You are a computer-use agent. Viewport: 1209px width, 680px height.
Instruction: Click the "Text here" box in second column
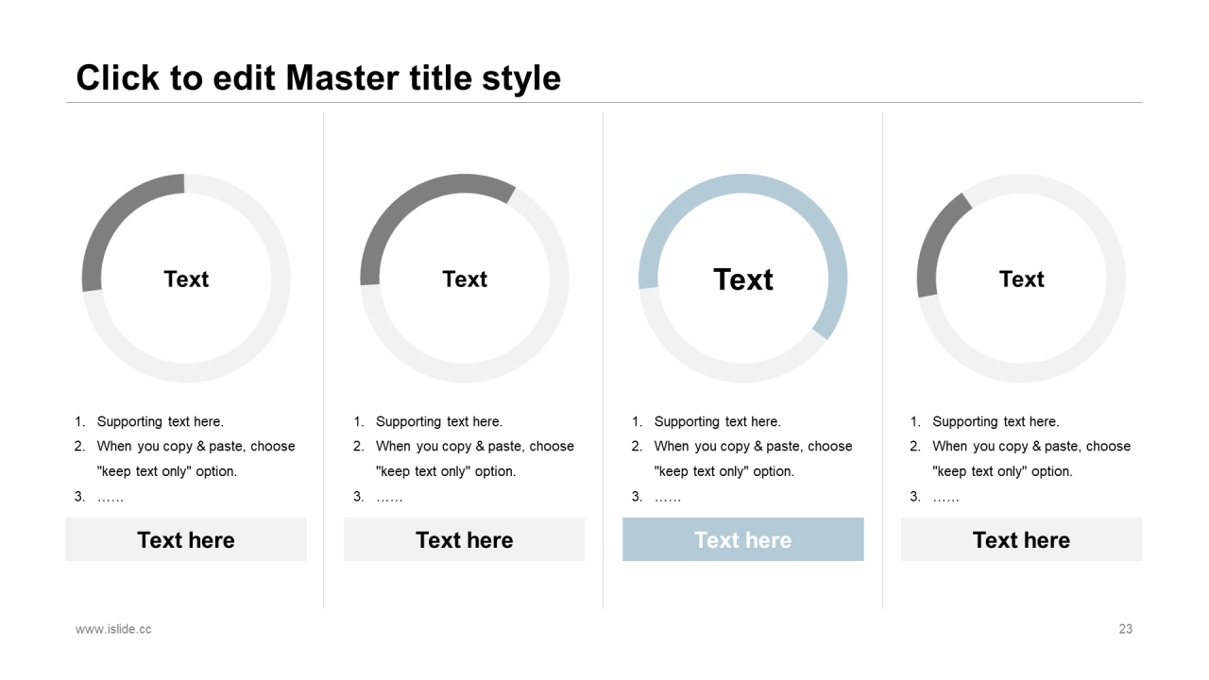[464, 539]
